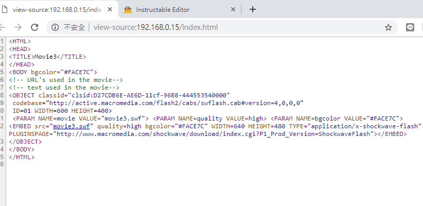Click the back navigation arrow
Screen dimensions: 423x206
pos(3,27)
